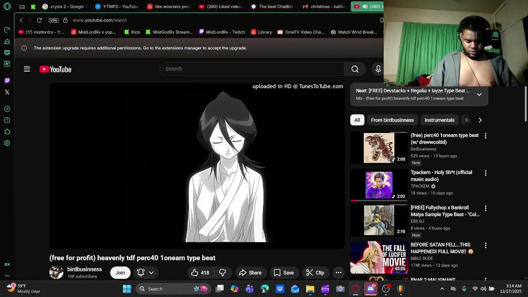528x297 pixels.
Task: Open extensions cube icon in sidebar
Action: [x=7, y=132]
